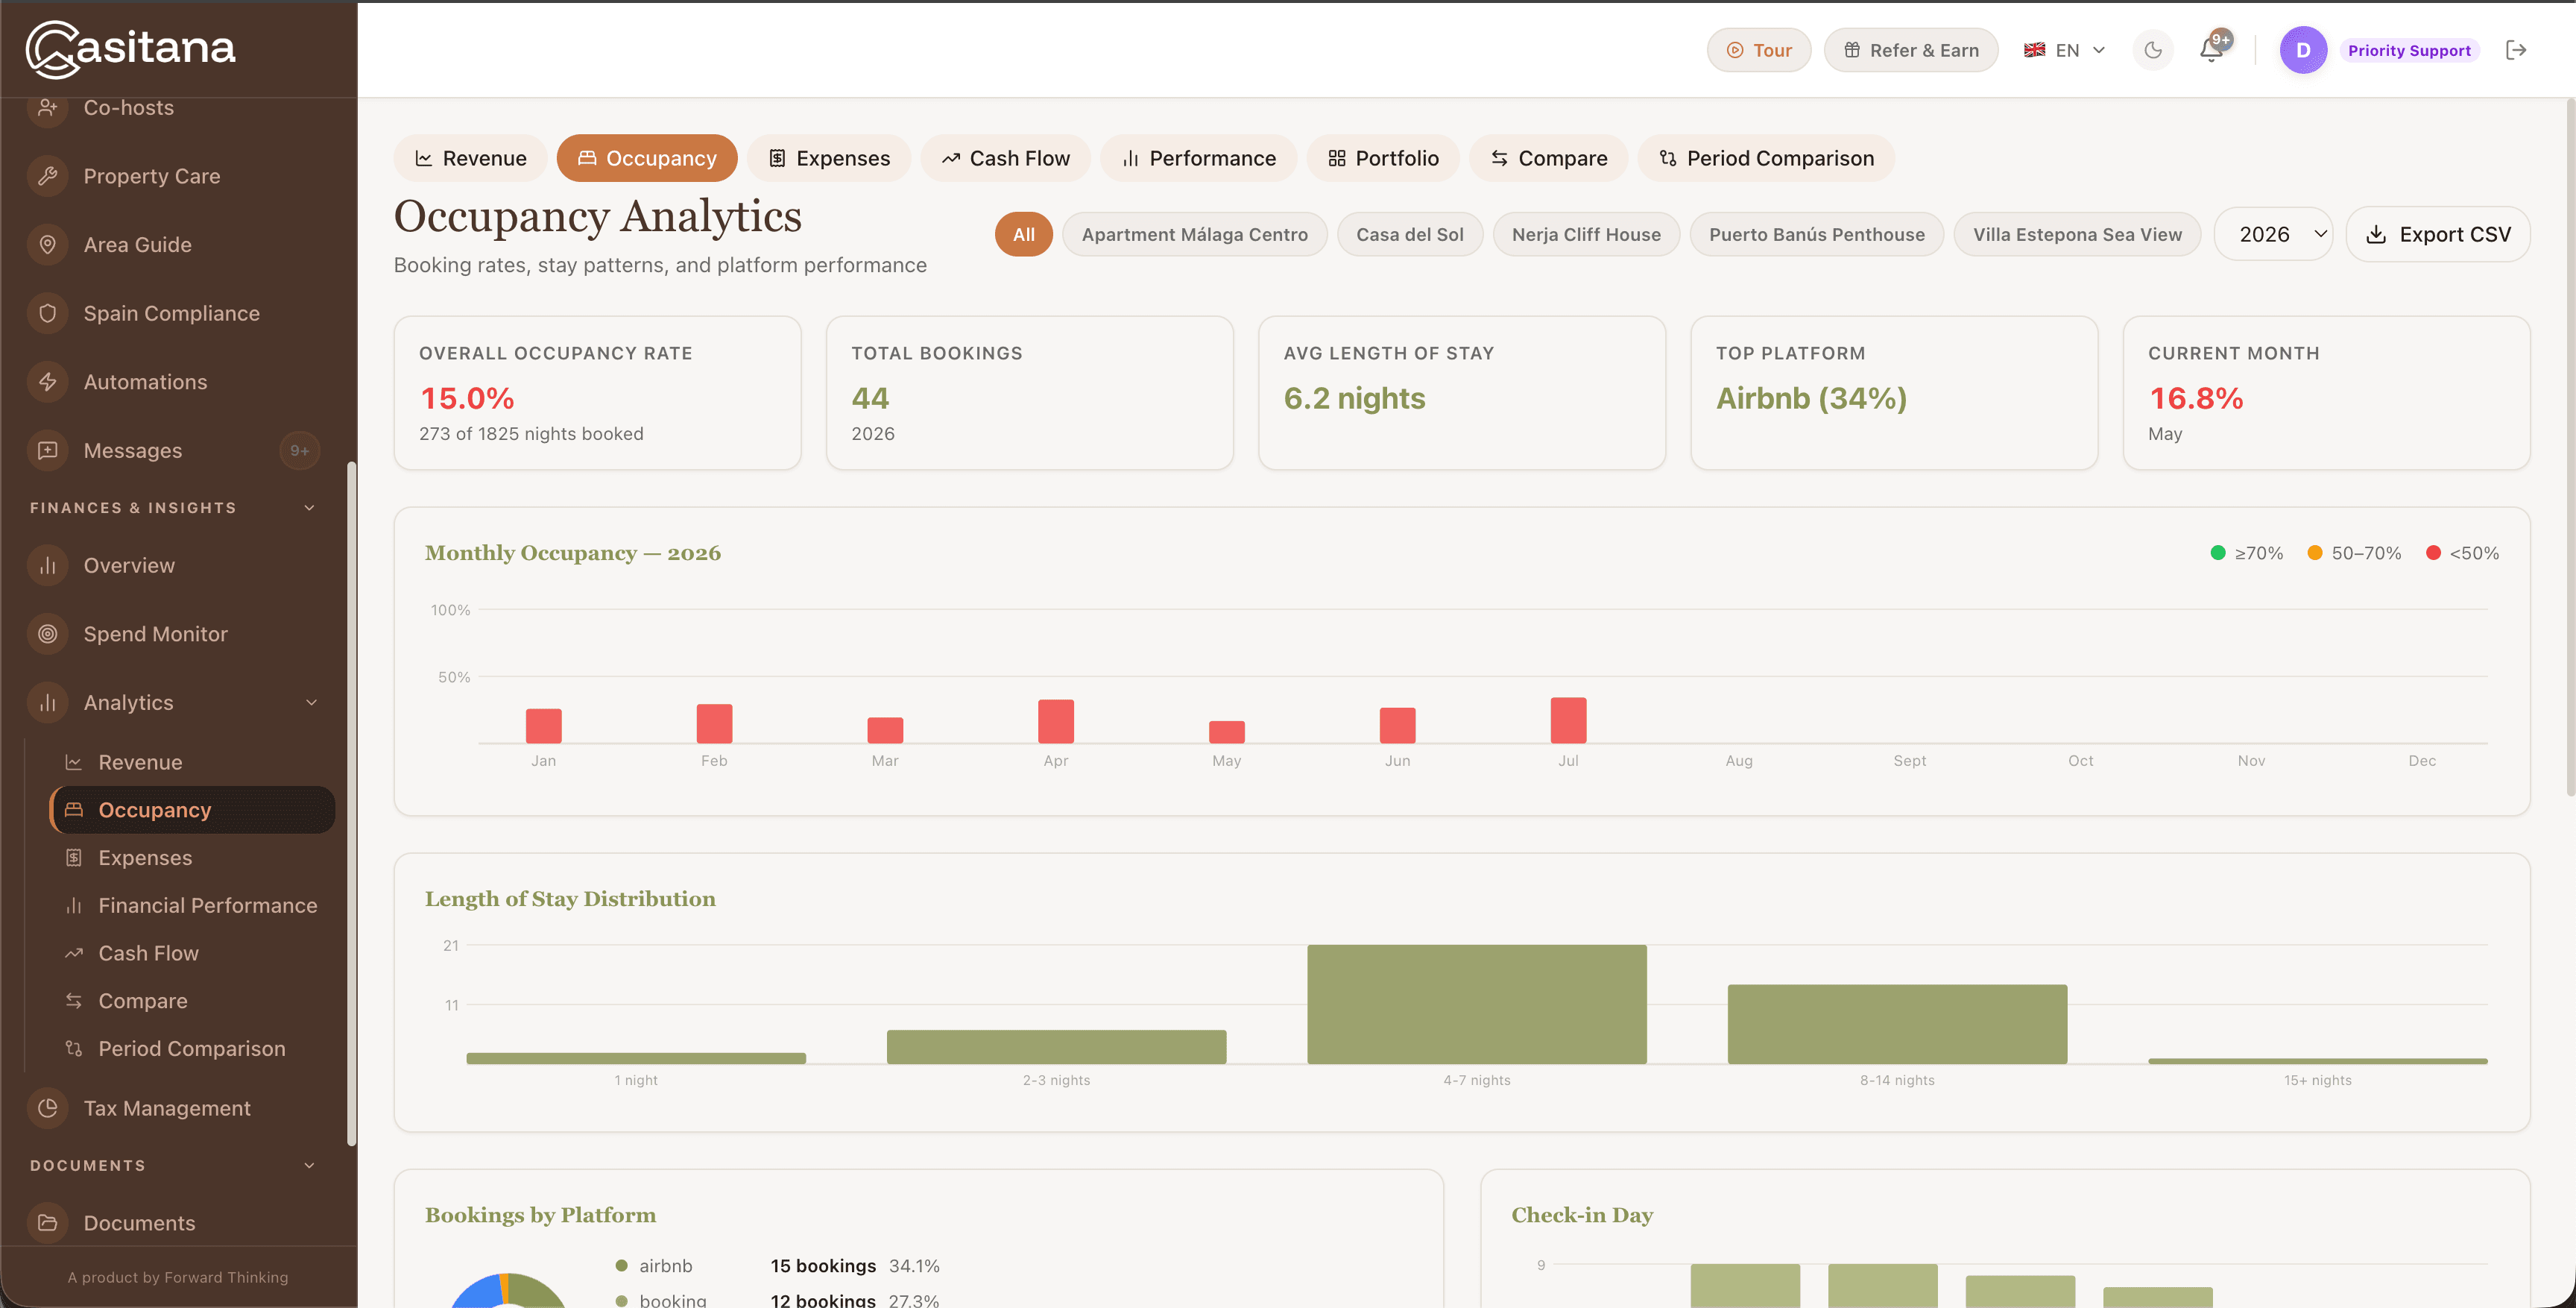Viewport: 2576px width, 1308px height.
Task: Click the UK flag icon
Action: click(x=2034, y=50)
